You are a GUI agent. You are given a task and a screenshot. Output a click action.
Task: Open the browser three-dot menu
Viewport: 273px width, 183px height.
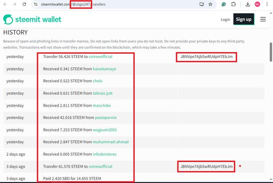[267, 4]
